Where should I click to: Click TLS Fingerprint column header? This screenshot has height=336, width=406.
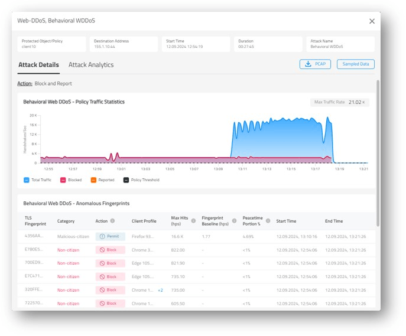click(x=35, y=221)
